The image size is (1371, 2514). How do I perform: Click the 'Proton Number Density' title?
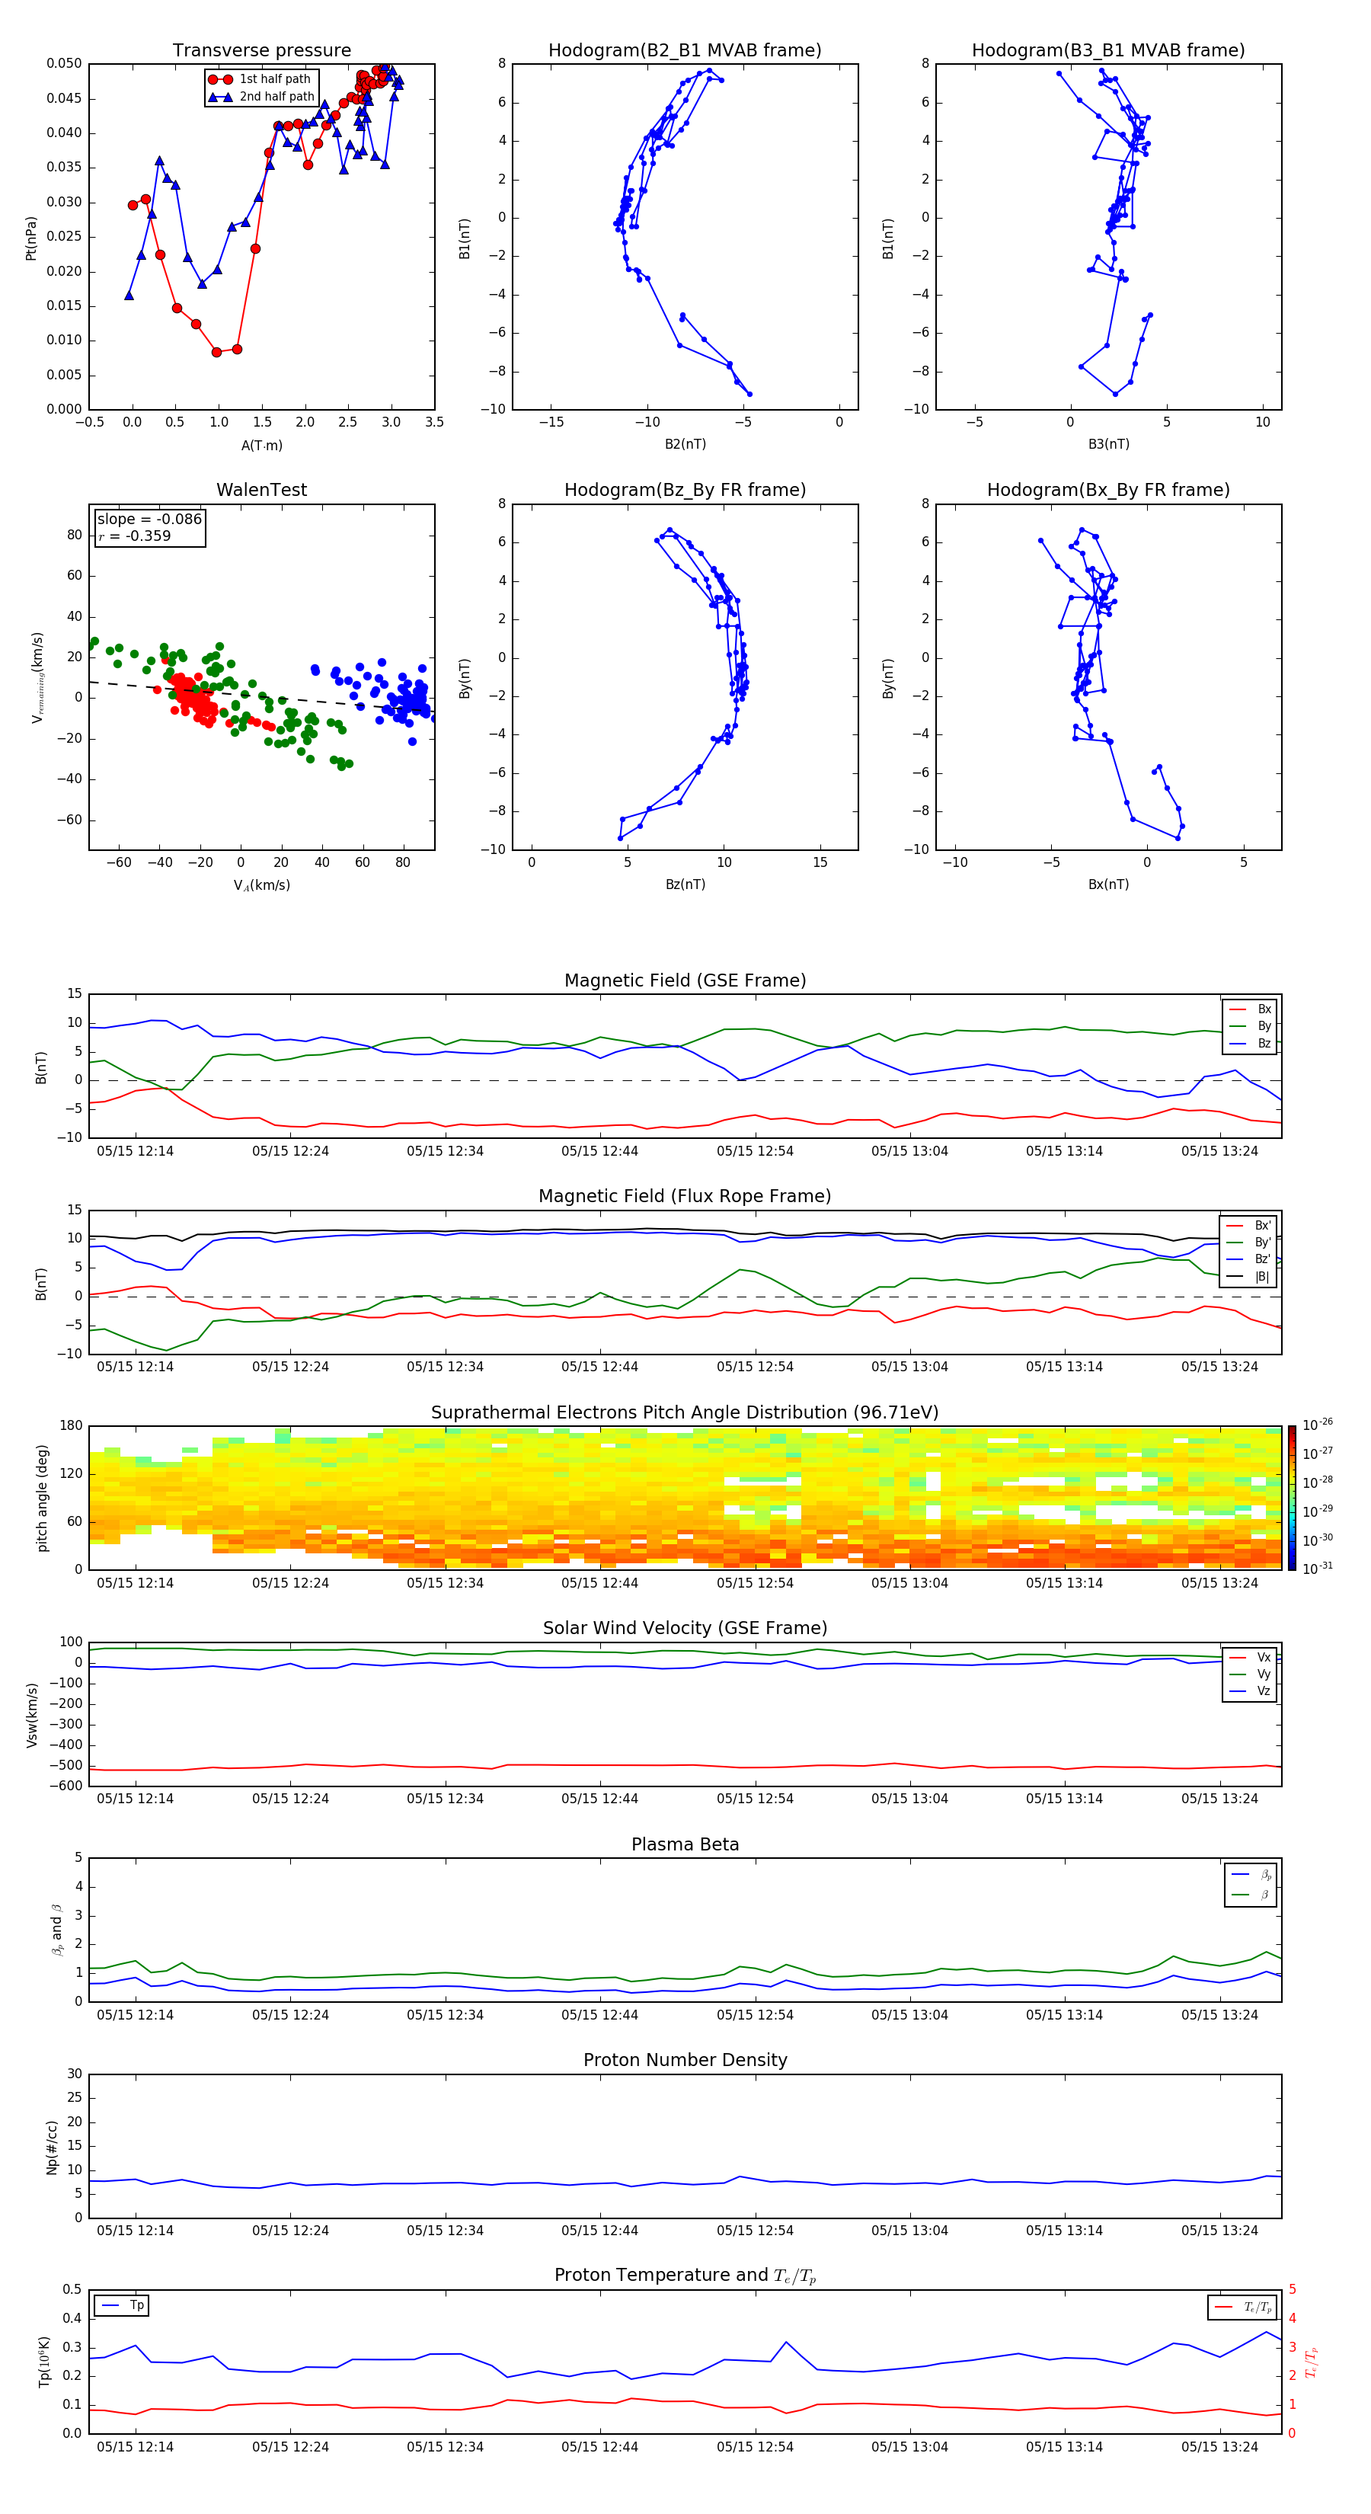click(x=685, y=2061)
